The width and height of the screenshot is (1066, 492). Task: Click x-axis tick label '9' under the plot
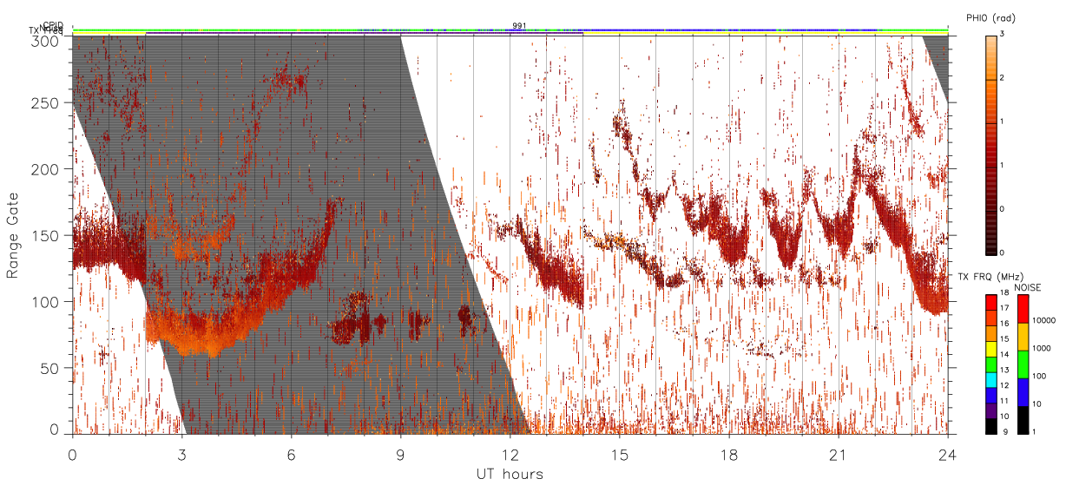[400, 455]
